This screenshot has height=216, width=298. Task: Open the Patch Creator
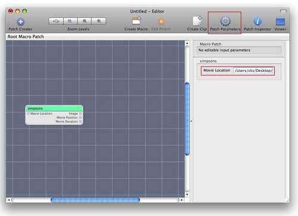20,22
